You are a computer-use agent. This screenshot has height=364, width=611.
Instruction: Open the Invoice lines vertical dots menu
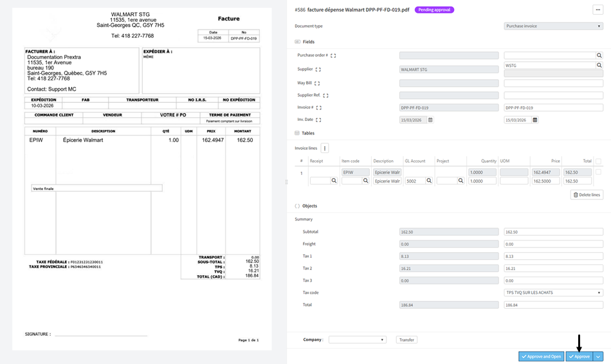pyautogui.click(x=325, y=148)
